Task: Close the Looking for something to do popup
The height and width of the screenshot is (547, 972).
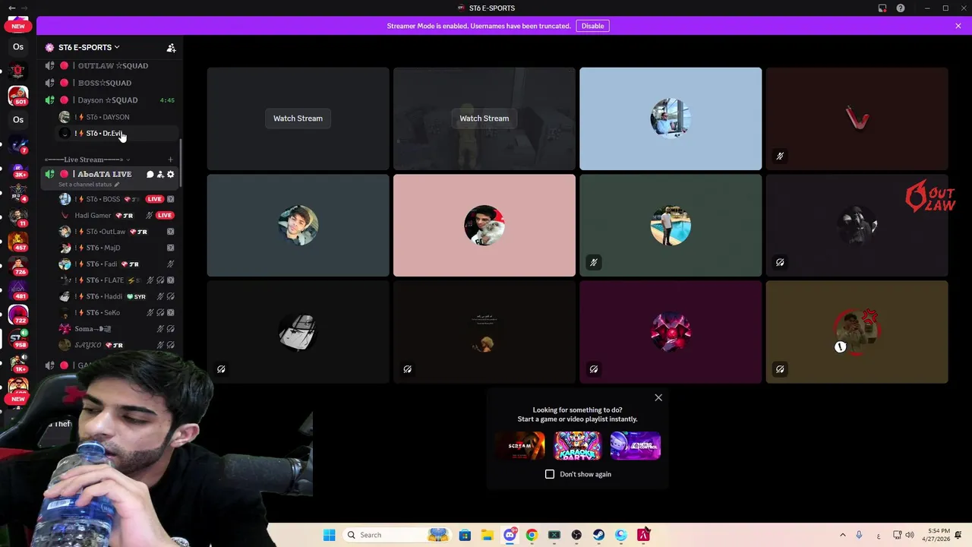Action: [x=658, y=397]
